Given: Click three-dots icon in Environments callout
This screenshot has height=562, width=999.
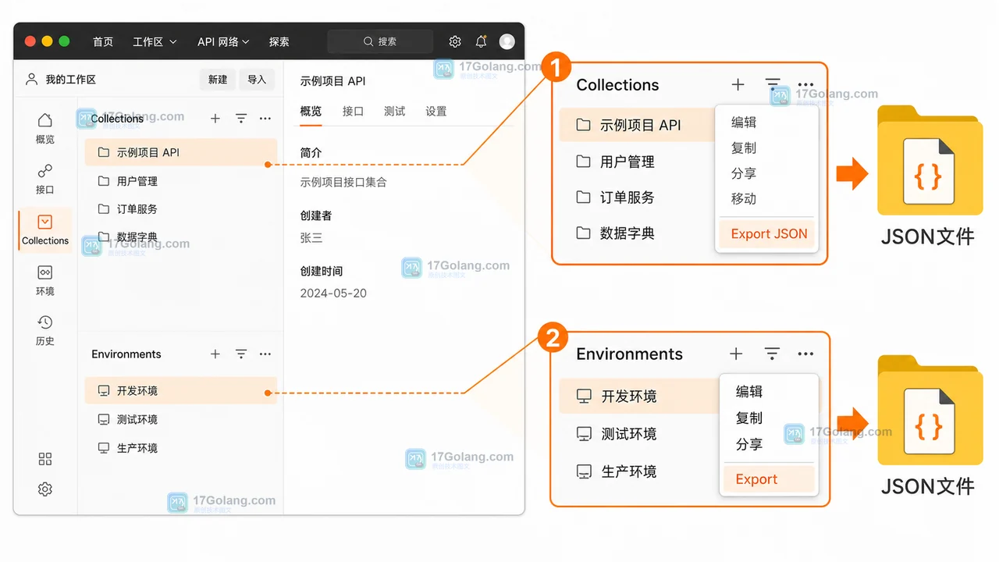Looking at the screenshot, I should [x=806, y=354].
